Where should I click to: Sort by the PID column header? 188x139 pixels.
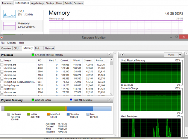41,60
